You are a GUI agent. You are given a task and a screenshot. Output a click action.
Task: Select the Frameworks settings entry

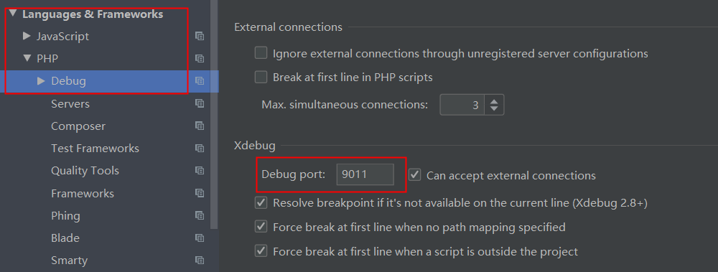tap(83, 193)
